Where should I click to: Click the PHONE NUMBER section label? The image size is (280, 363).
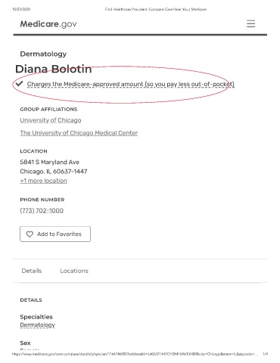[42, 200]
